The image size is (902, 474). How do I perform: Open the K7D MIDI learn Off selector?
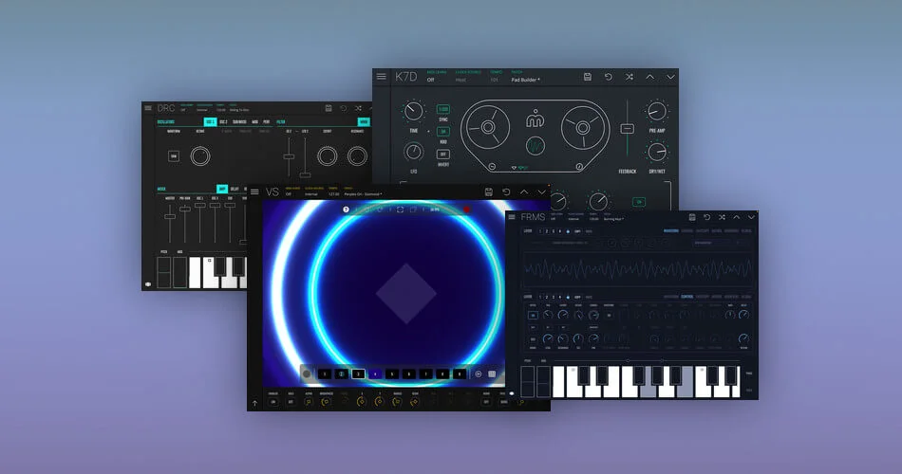(x=430, y=80)
